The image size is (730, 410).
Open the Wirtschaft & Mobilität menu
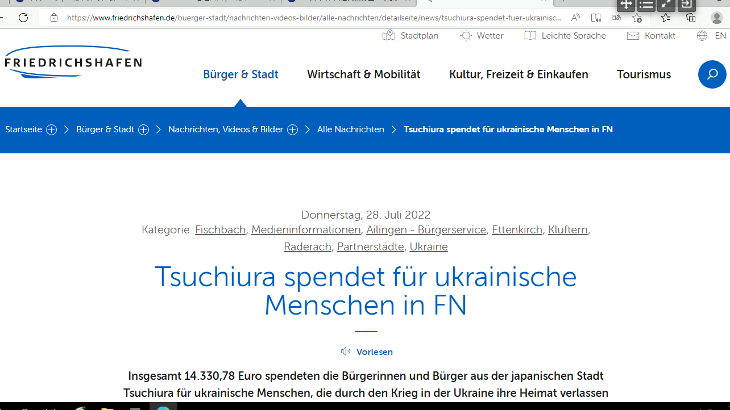(364, 74)
